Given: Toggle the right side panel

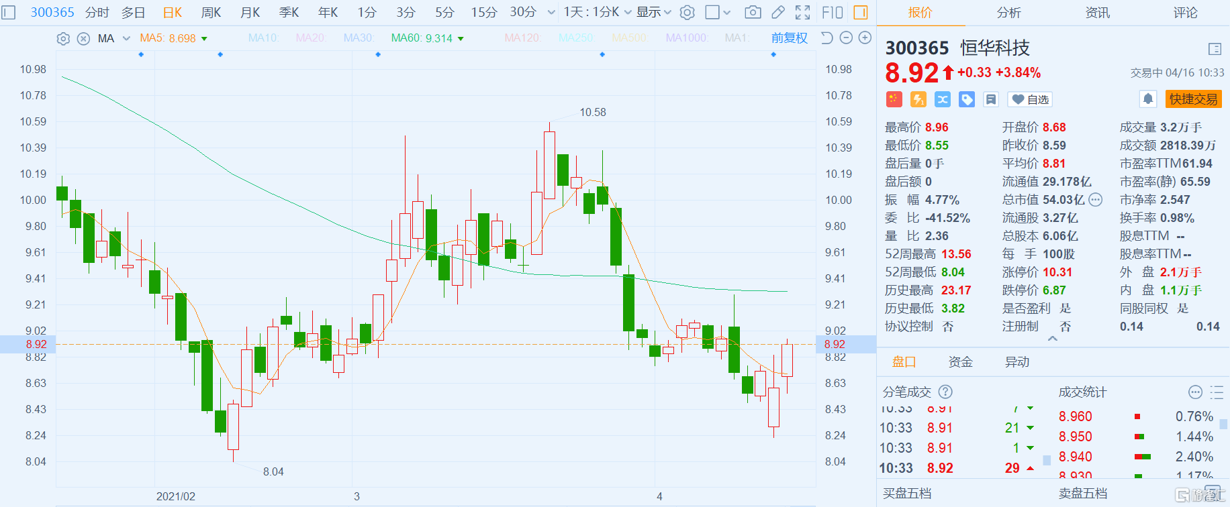Looking at the screenshot, I should (x=860, y=12).
